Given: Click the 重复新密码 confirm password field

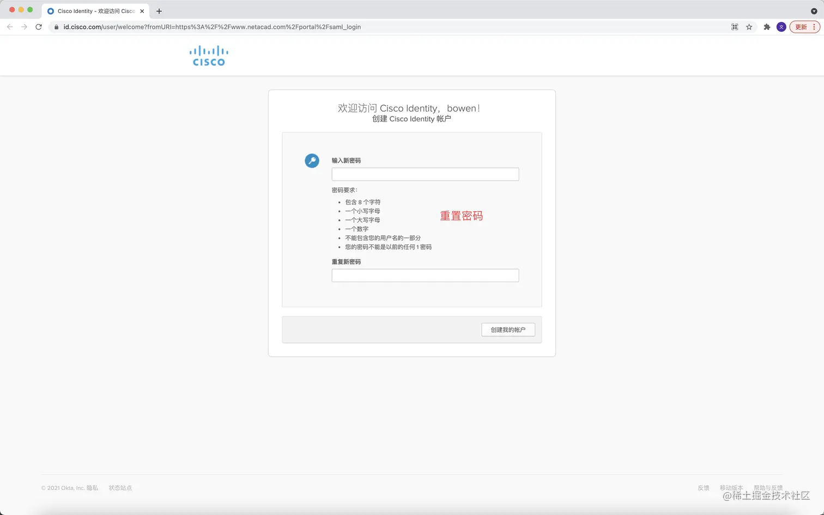Looking at the screenshot, I should click(x=425, y=275).
